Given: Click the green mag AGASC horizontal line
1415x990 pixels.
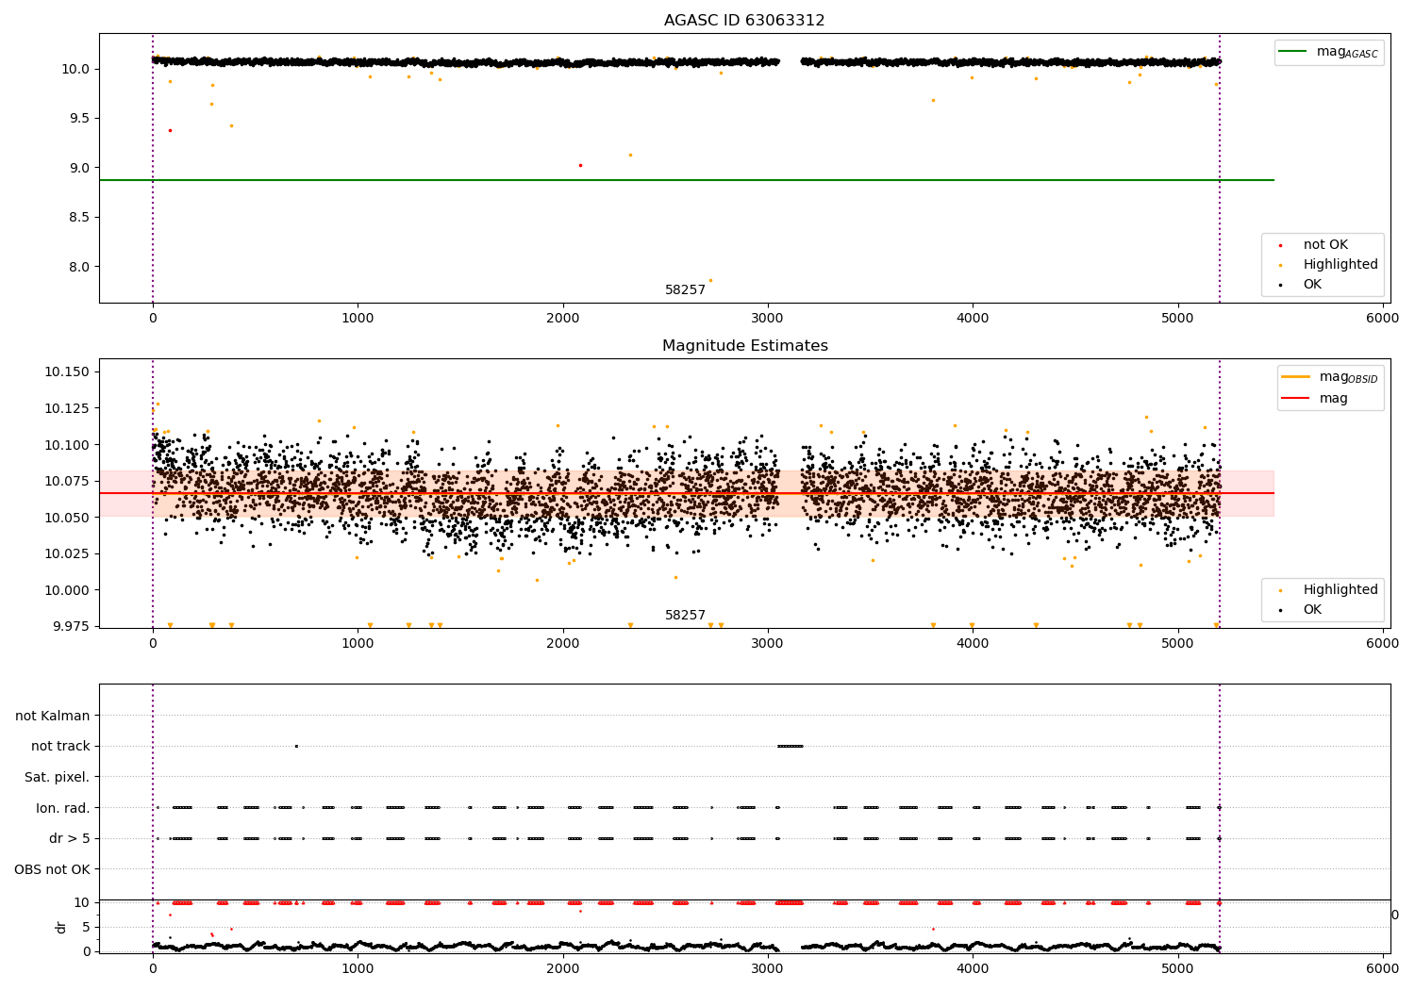Looking at the screenshot, I should pyautogui.click(x=686, y=180).
